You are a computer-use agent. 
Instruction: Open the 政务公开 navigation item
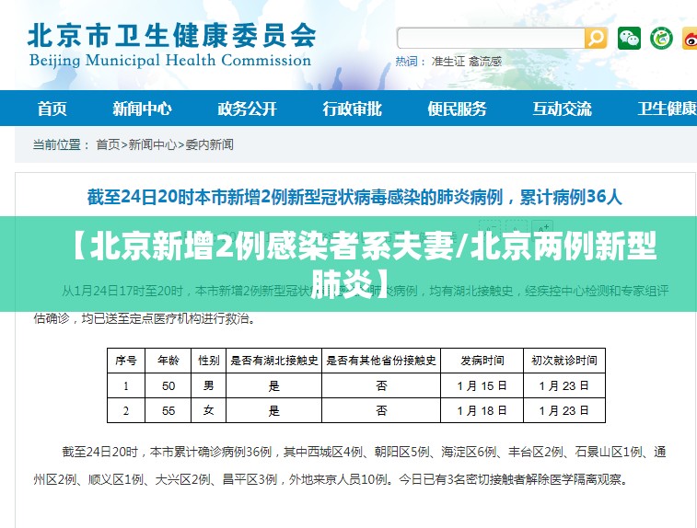pos(247,109)
